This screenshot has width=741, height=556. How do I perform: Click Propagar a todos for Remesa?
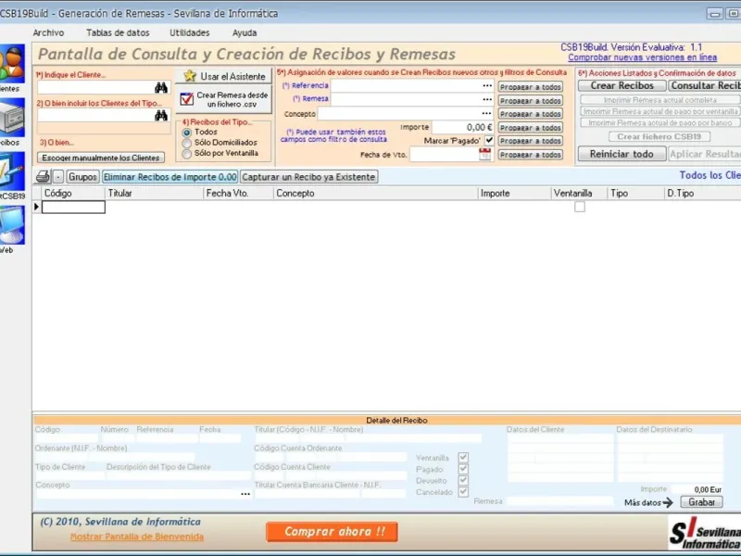point(530,101)
